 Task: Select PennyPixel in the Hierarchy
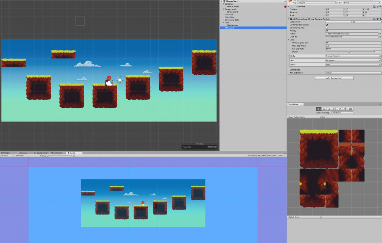pyautogui.click(x=230, y=17)
